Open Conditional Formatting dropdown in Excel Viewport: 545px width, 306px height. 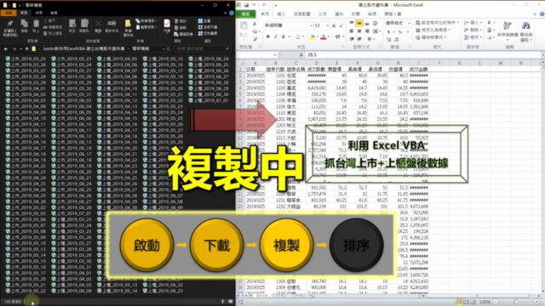point(437,23)
